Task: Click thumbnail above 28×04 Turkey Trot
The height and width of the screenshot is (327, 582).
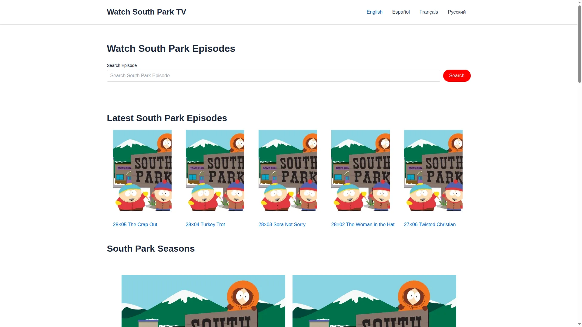Action: click(x=215, y=170)
